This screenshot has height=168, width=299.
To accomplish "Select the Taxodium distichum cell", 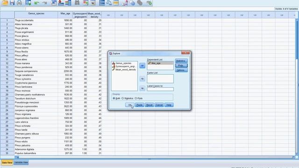I will [36, 98].
